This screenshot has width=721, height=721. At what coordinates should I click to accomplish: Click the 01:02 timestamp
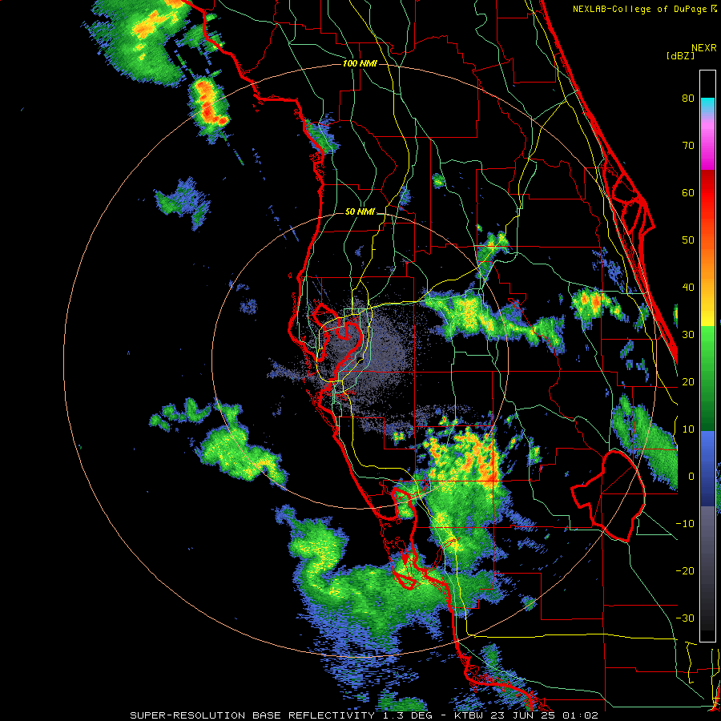(582, 715)
